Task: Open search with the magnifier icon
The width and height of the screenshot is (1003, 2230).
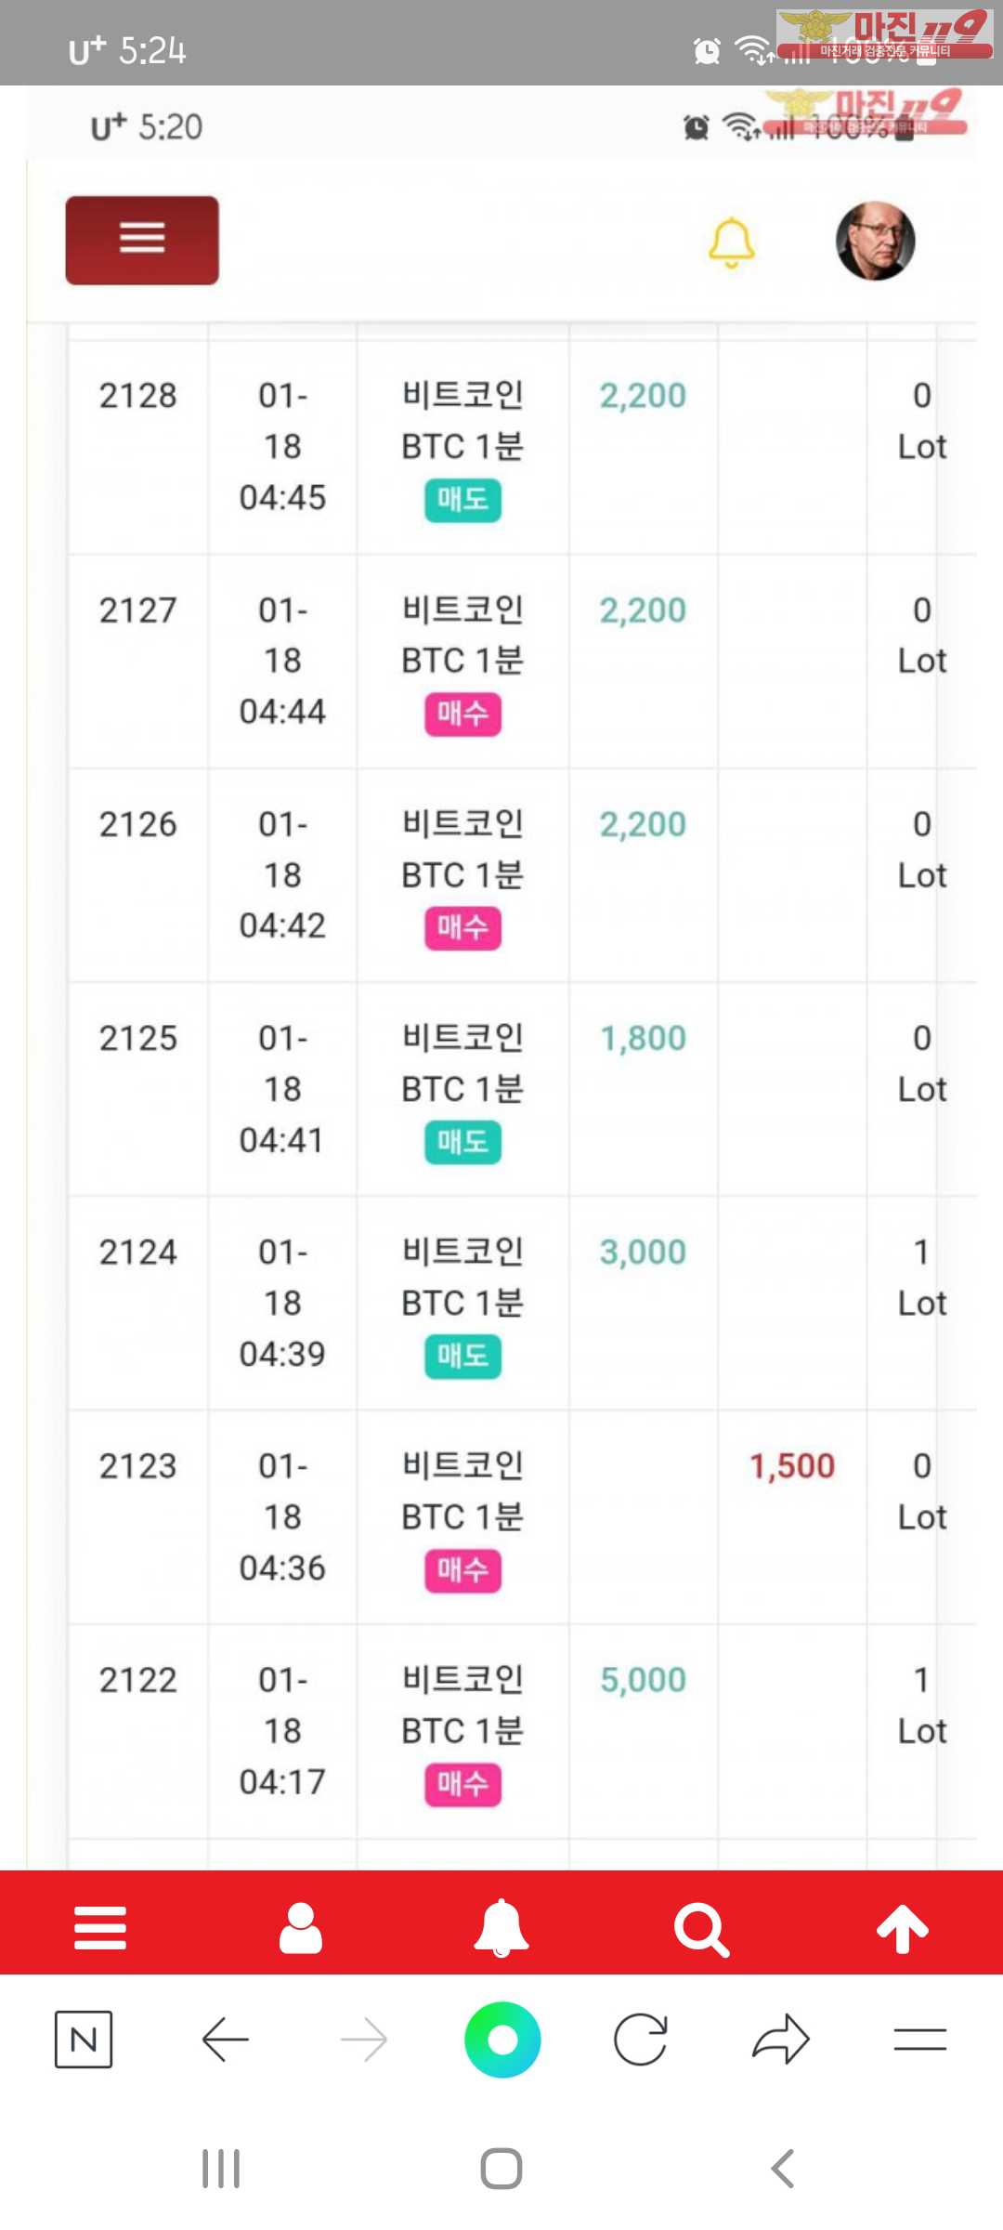Action: point(701,1929)
